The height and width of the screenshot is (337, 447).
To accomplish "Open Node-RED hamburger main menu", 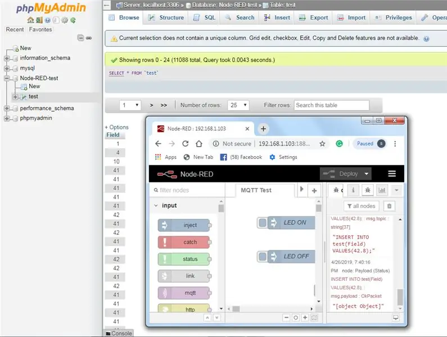I will click(392, 174).
